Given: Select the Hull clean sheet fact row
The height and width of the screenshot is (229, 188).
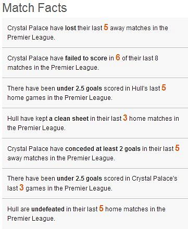Looking at the screenshot, I should [95, 123].
